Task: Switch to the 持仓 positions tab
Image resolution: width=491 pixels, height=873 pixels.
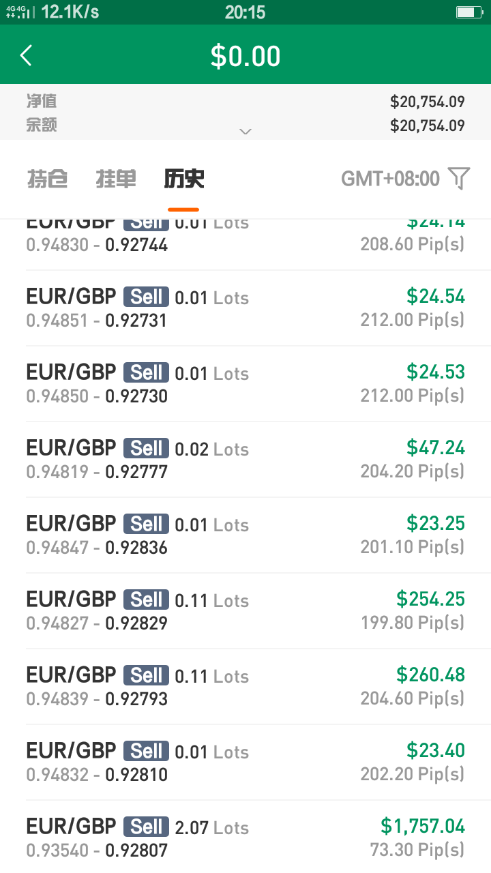Action: (x=47, y=179)
